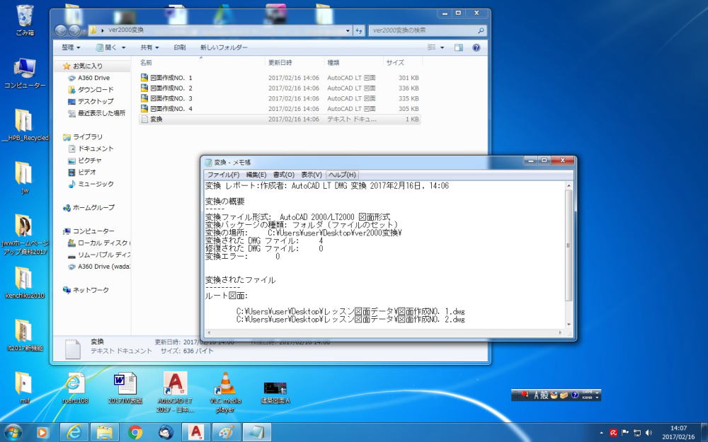Open the Paint app in the taskbar
The width and height of the screenshot is (708, 442).
click(x=227, y=433)
